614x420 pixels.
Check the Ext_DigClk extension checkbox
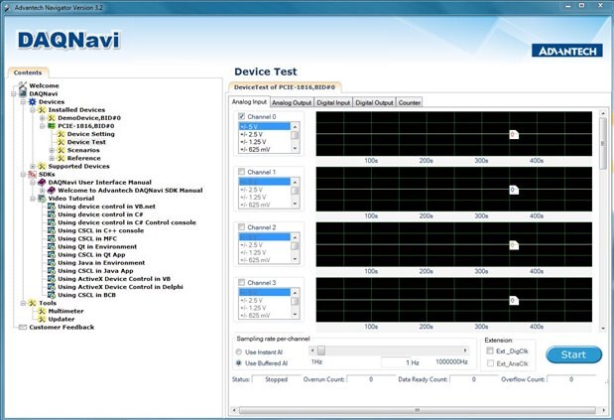[x=489, y=350]
